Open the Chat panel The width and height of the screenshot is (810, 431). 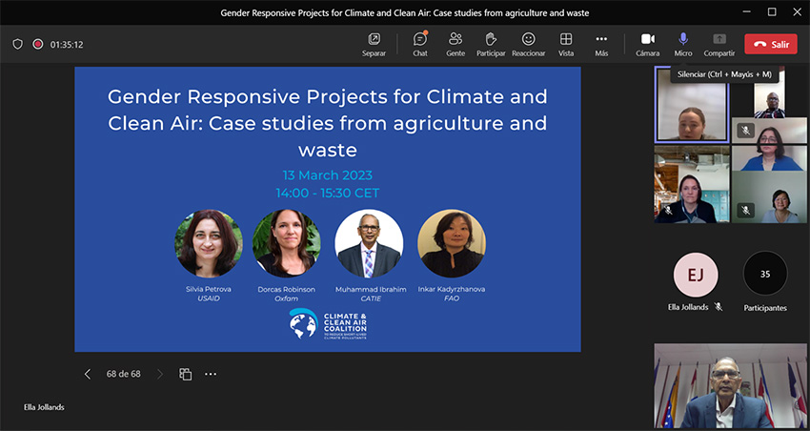coord(420,45)
